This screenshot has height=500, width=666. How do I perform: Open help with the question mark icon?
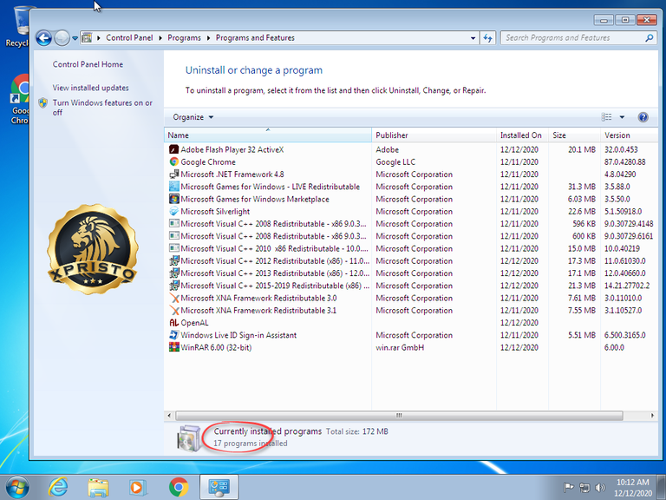click(x=643, y=117)
